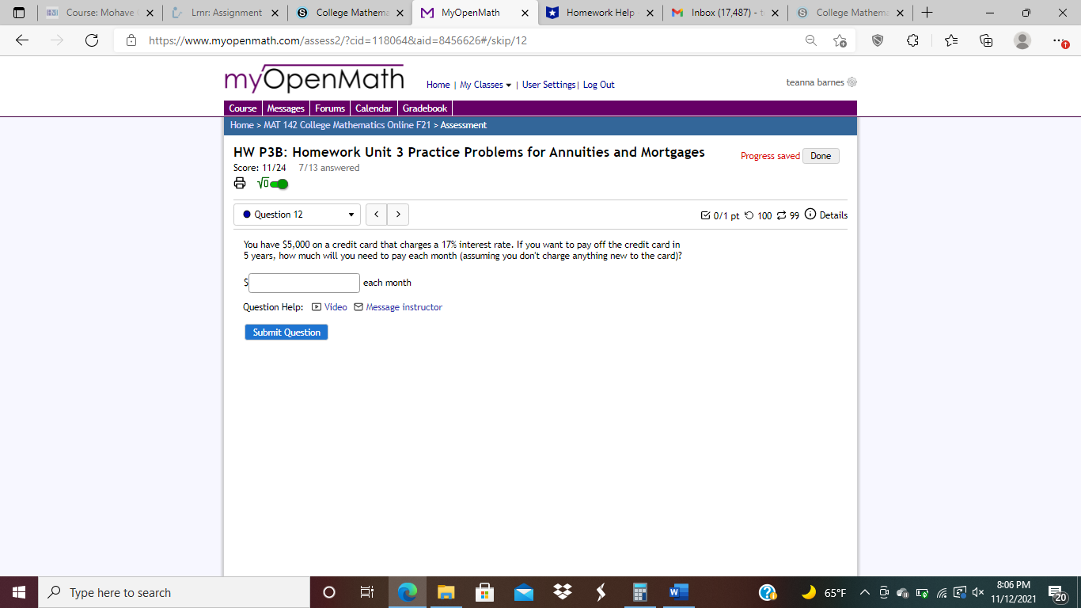1081x608 pixels.
Task: Open the Question 12 dropdown
Action: tap(296, 214)
